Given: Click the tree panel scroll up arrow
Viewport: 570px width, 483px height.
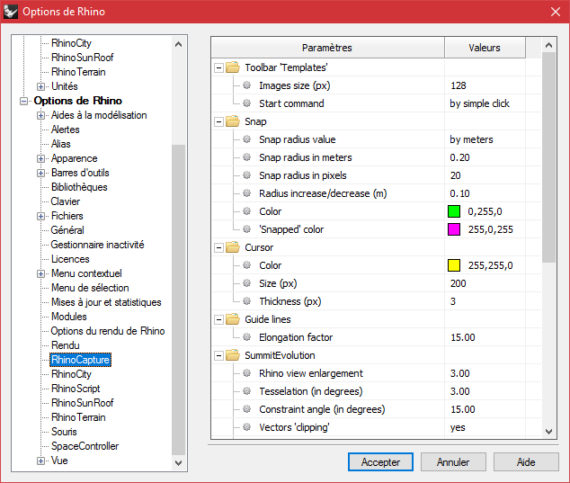Looking at the screenshot, I should pos(179,44).
